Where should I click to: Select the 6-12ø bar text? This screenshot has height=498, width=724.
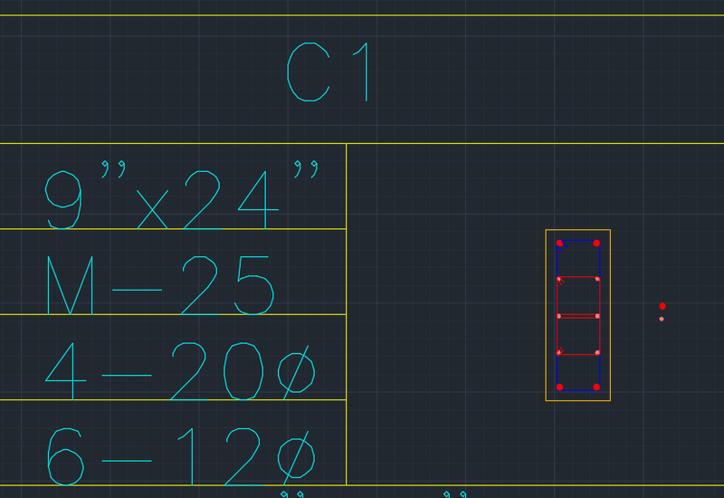pos(182,457)
